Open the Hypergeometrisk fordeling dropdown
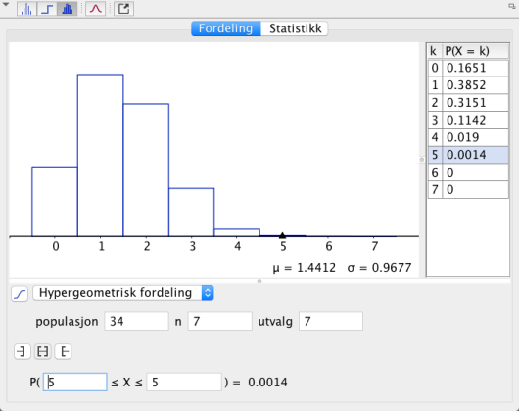519x411 pixels. click(123, 293)
